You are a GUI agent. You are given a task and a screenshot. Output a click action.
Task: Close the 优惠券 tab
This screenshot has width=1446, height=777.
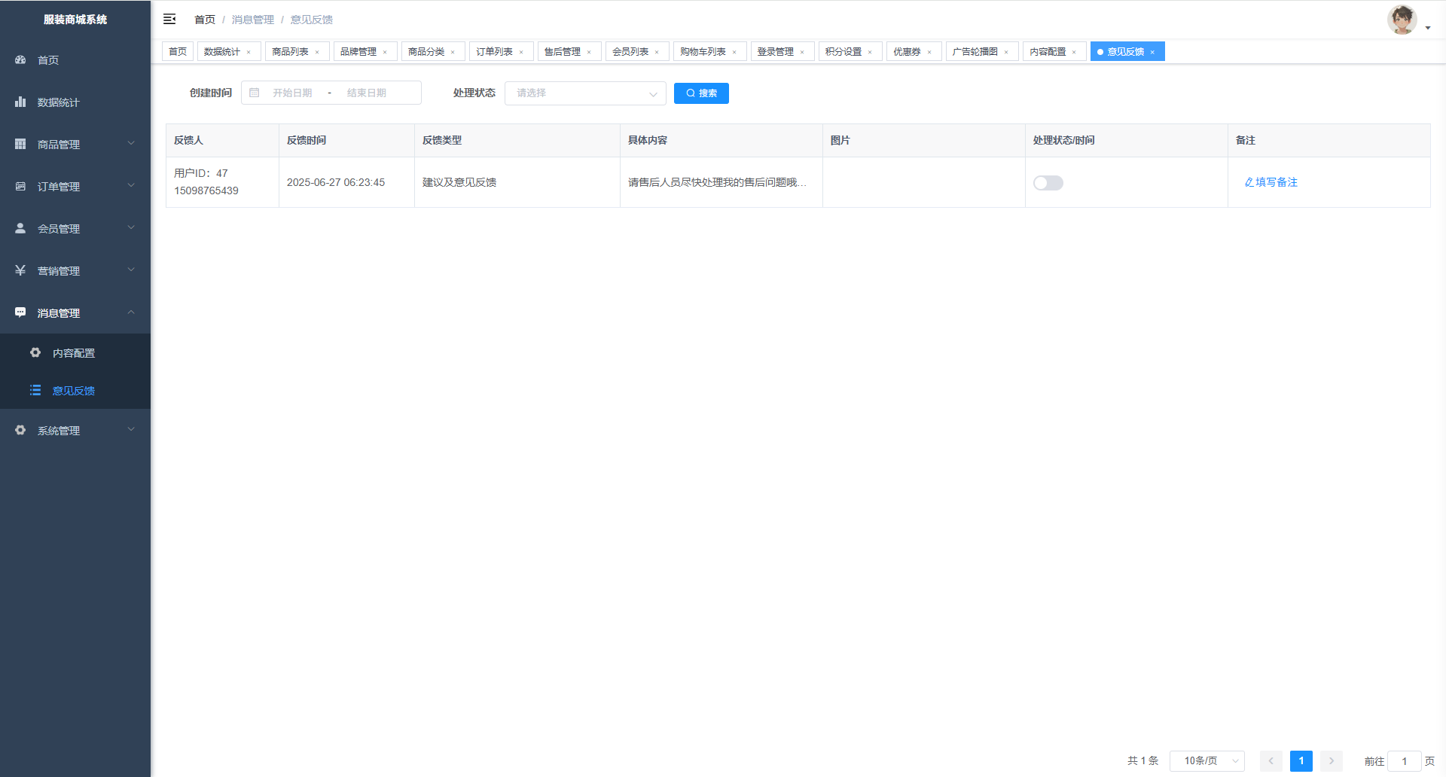(929, 52)
